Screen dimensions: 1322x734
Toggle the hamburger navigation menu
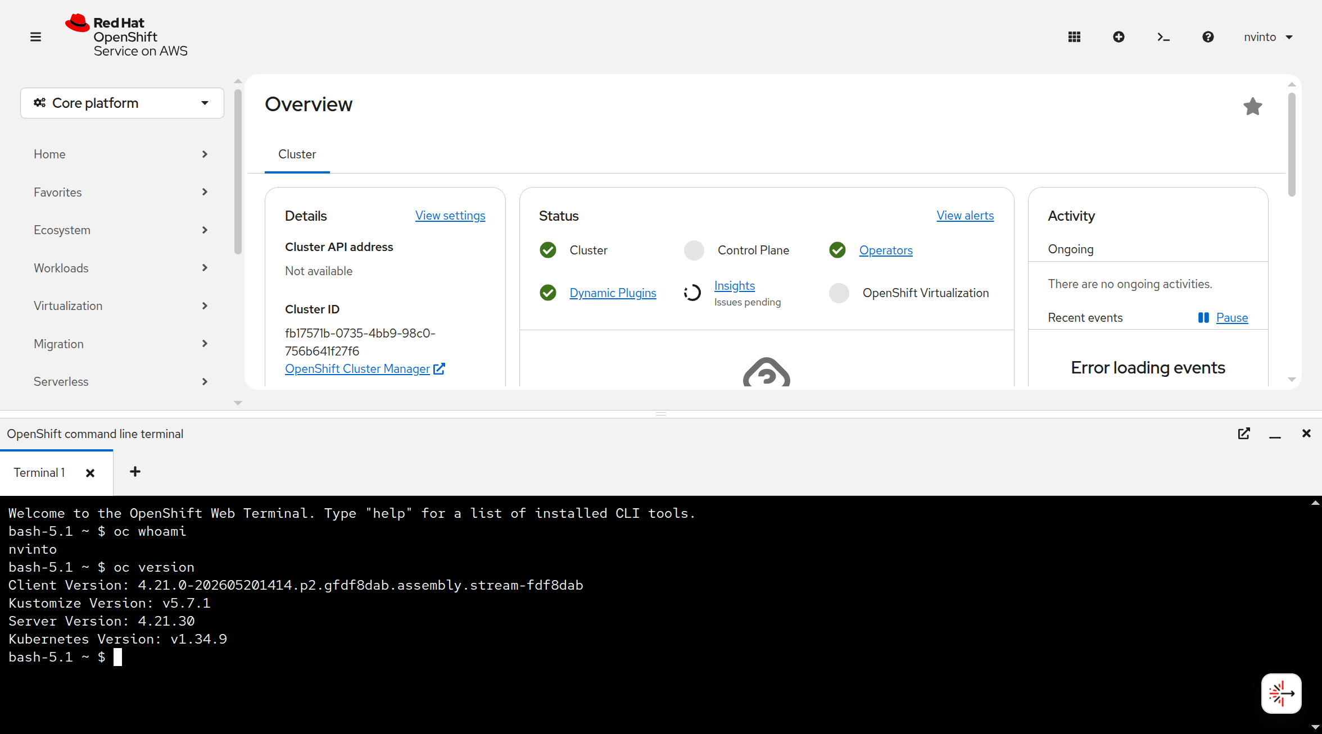tap(35, 37)
